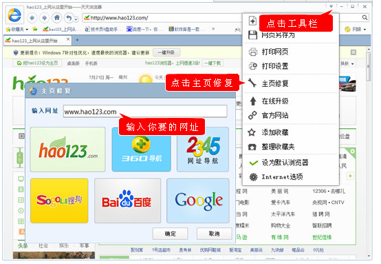Dismiss the update notice bar
Screen dimensions: 381x264
click(x=353, y=52)
